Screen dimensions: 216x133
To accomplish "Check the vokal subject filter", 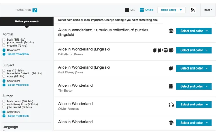I will [4, 76].
